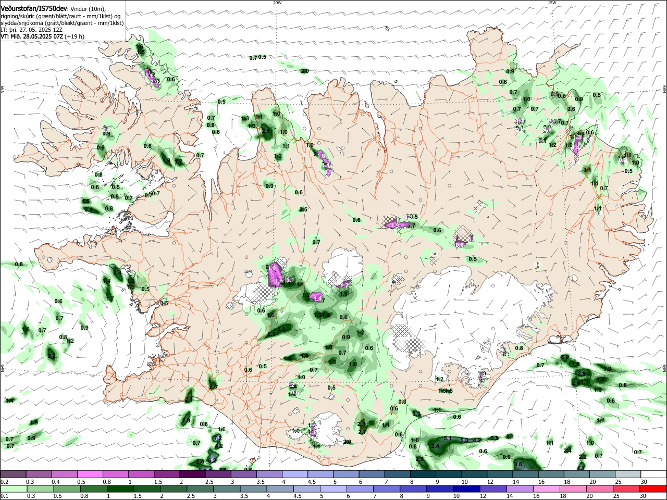Image resolution: width=667 pixels, height=500 pixels.
Task: Click the 0.2 label under the snow legend
Action: pyautogui.click(x=4, y=482)
